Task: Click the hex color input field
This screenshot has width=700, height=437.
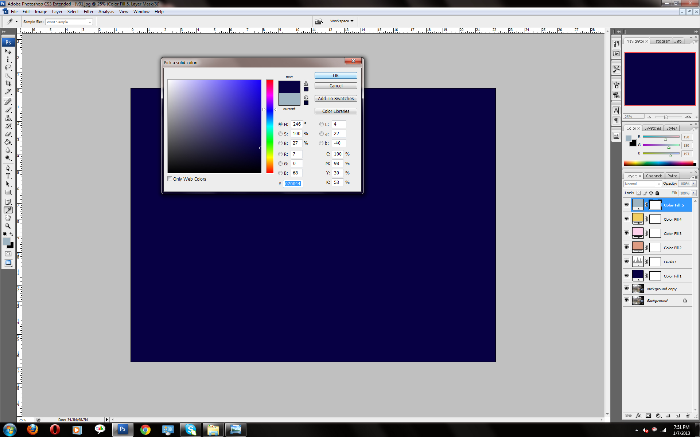Action: (293, 184)
